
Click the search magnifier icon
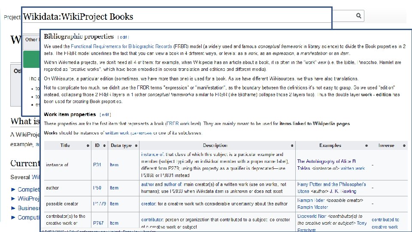click(x=359, y=16)
